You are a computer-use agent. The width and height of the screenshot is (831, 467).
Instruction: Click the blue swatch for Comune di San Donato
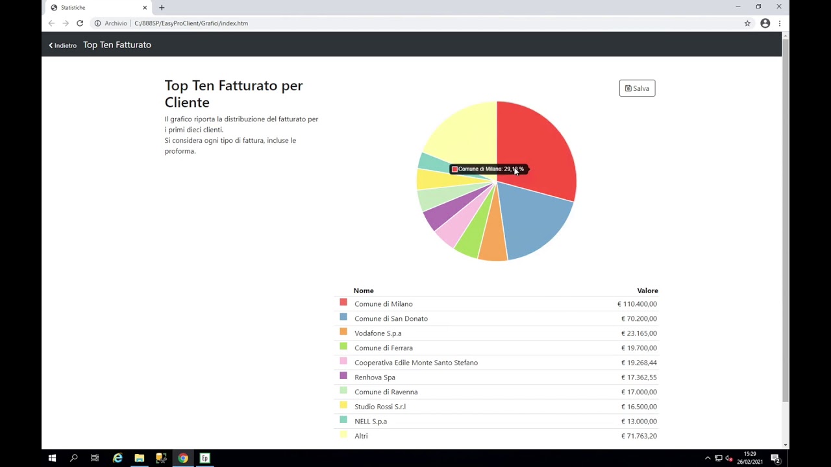click(343, 317)
